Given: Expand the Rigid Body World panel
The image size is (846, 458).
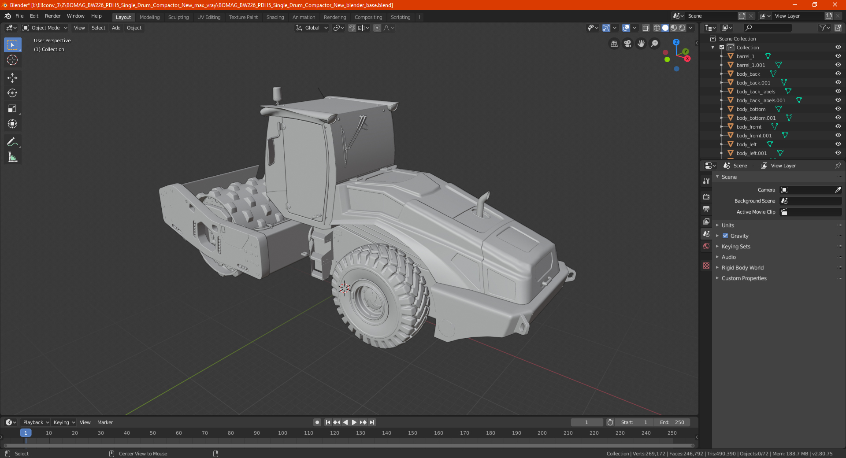Looking at the screenshot, I should point(742,267).
